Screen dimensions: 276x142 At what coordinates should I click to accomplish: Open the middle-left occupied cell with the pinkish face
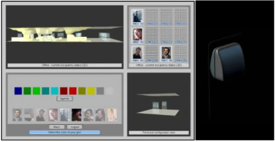tap(137, 35)
